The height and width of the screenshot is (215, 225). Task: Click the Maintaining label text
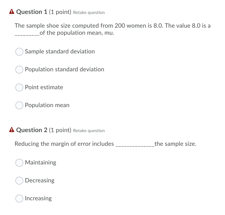coord(40,163)
